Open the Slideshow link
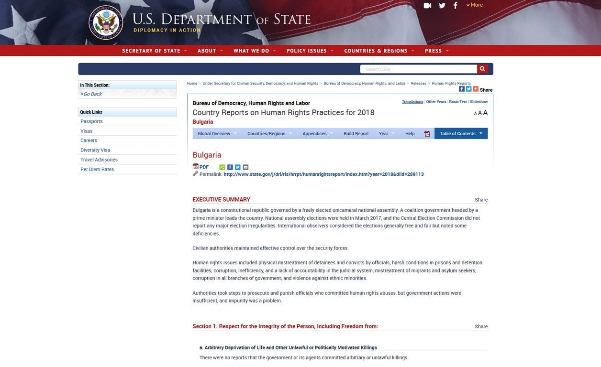The width and height of the screenshot is (601, 367). (x=479, y=102)
